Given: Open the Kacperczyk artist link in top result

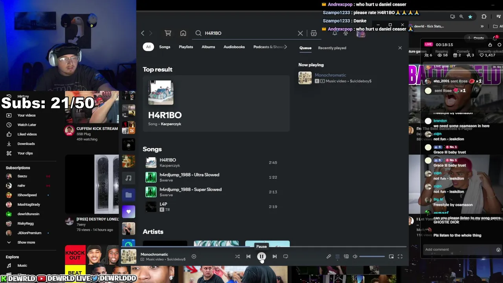Looking at the screenshot, I should (171, 124).
